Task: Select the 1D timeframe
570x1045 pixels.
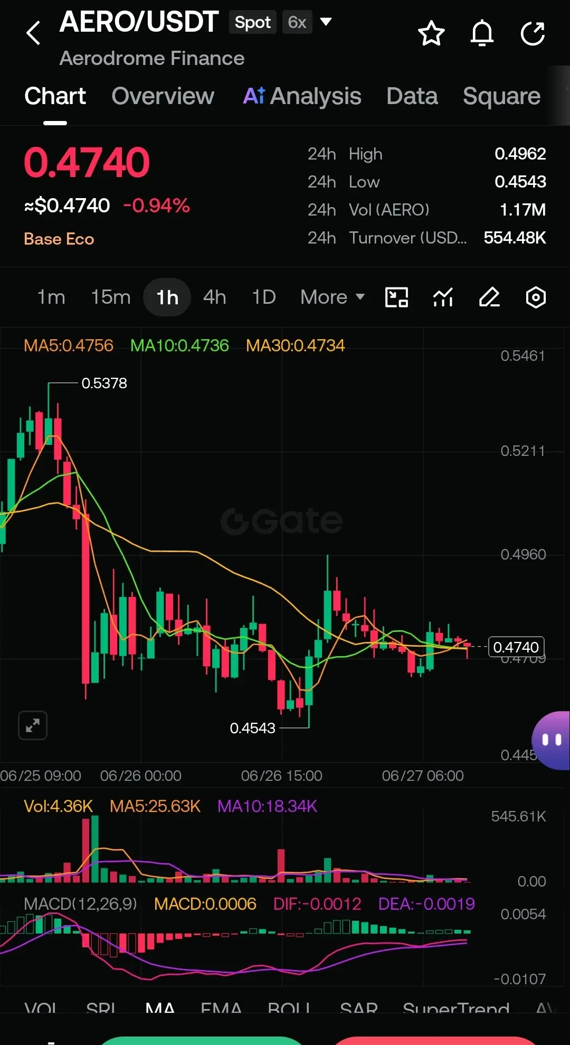Action: click(264, 297)
